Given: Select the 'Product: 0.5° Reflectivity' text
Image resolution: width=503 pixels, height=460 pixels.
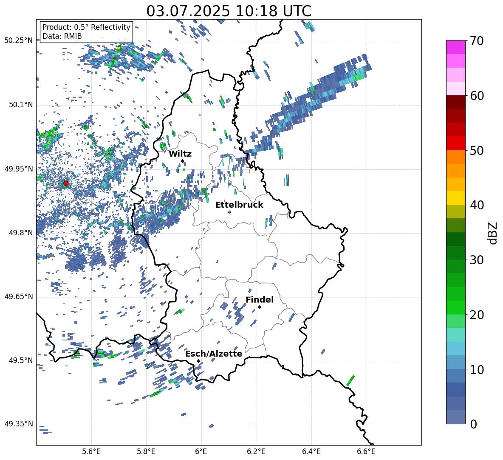Looking at the screenshot, I should (x=86, y=27).
